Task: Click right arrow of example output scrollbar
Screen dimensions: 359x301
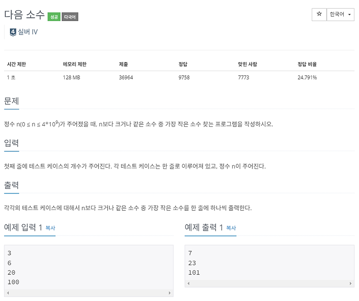Action: (x=350, y=283)
